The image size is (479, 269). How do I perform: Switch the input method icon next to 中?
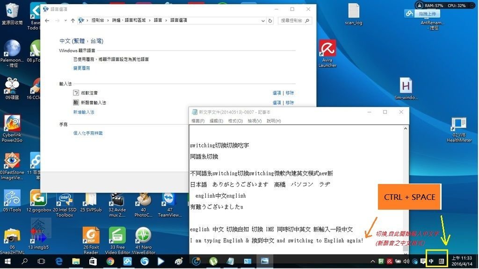pos(442,262)
